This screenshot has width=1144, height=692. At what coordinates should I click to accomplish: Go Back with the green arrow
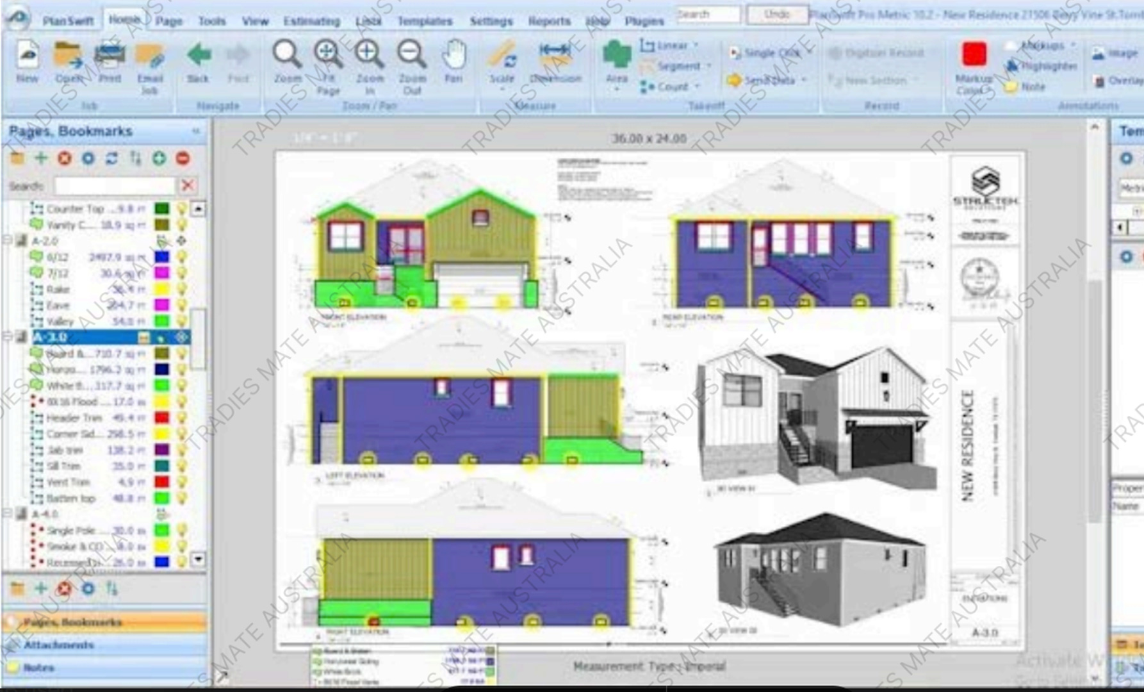coord(199,62)
